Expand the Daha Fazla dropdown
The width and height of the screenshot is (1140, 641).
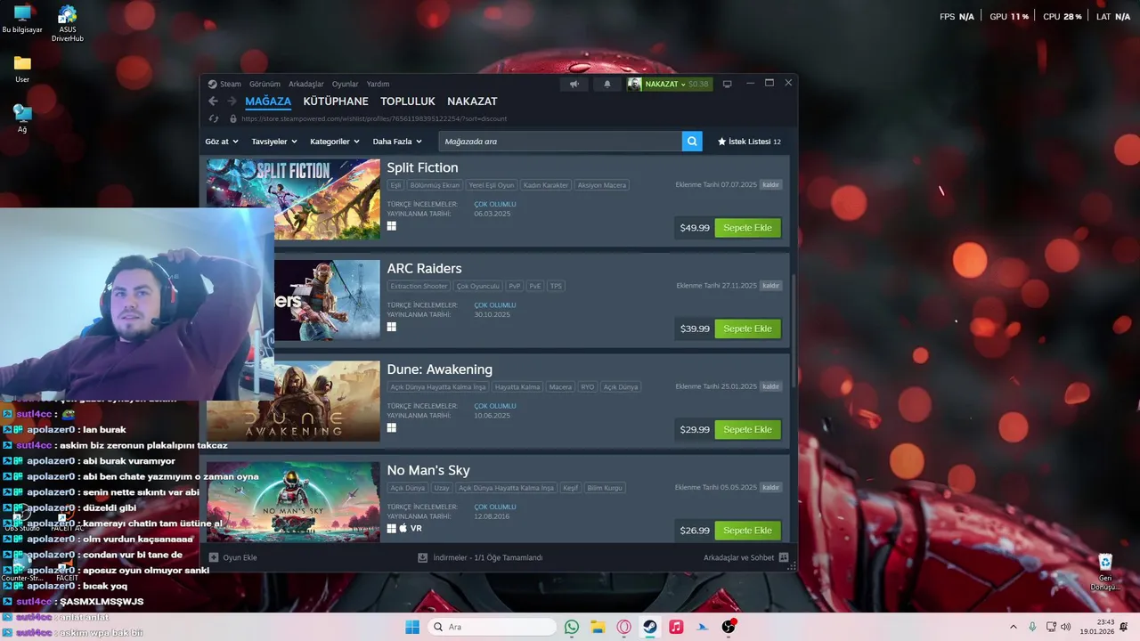pyautogui.click(x=397, y=142)
